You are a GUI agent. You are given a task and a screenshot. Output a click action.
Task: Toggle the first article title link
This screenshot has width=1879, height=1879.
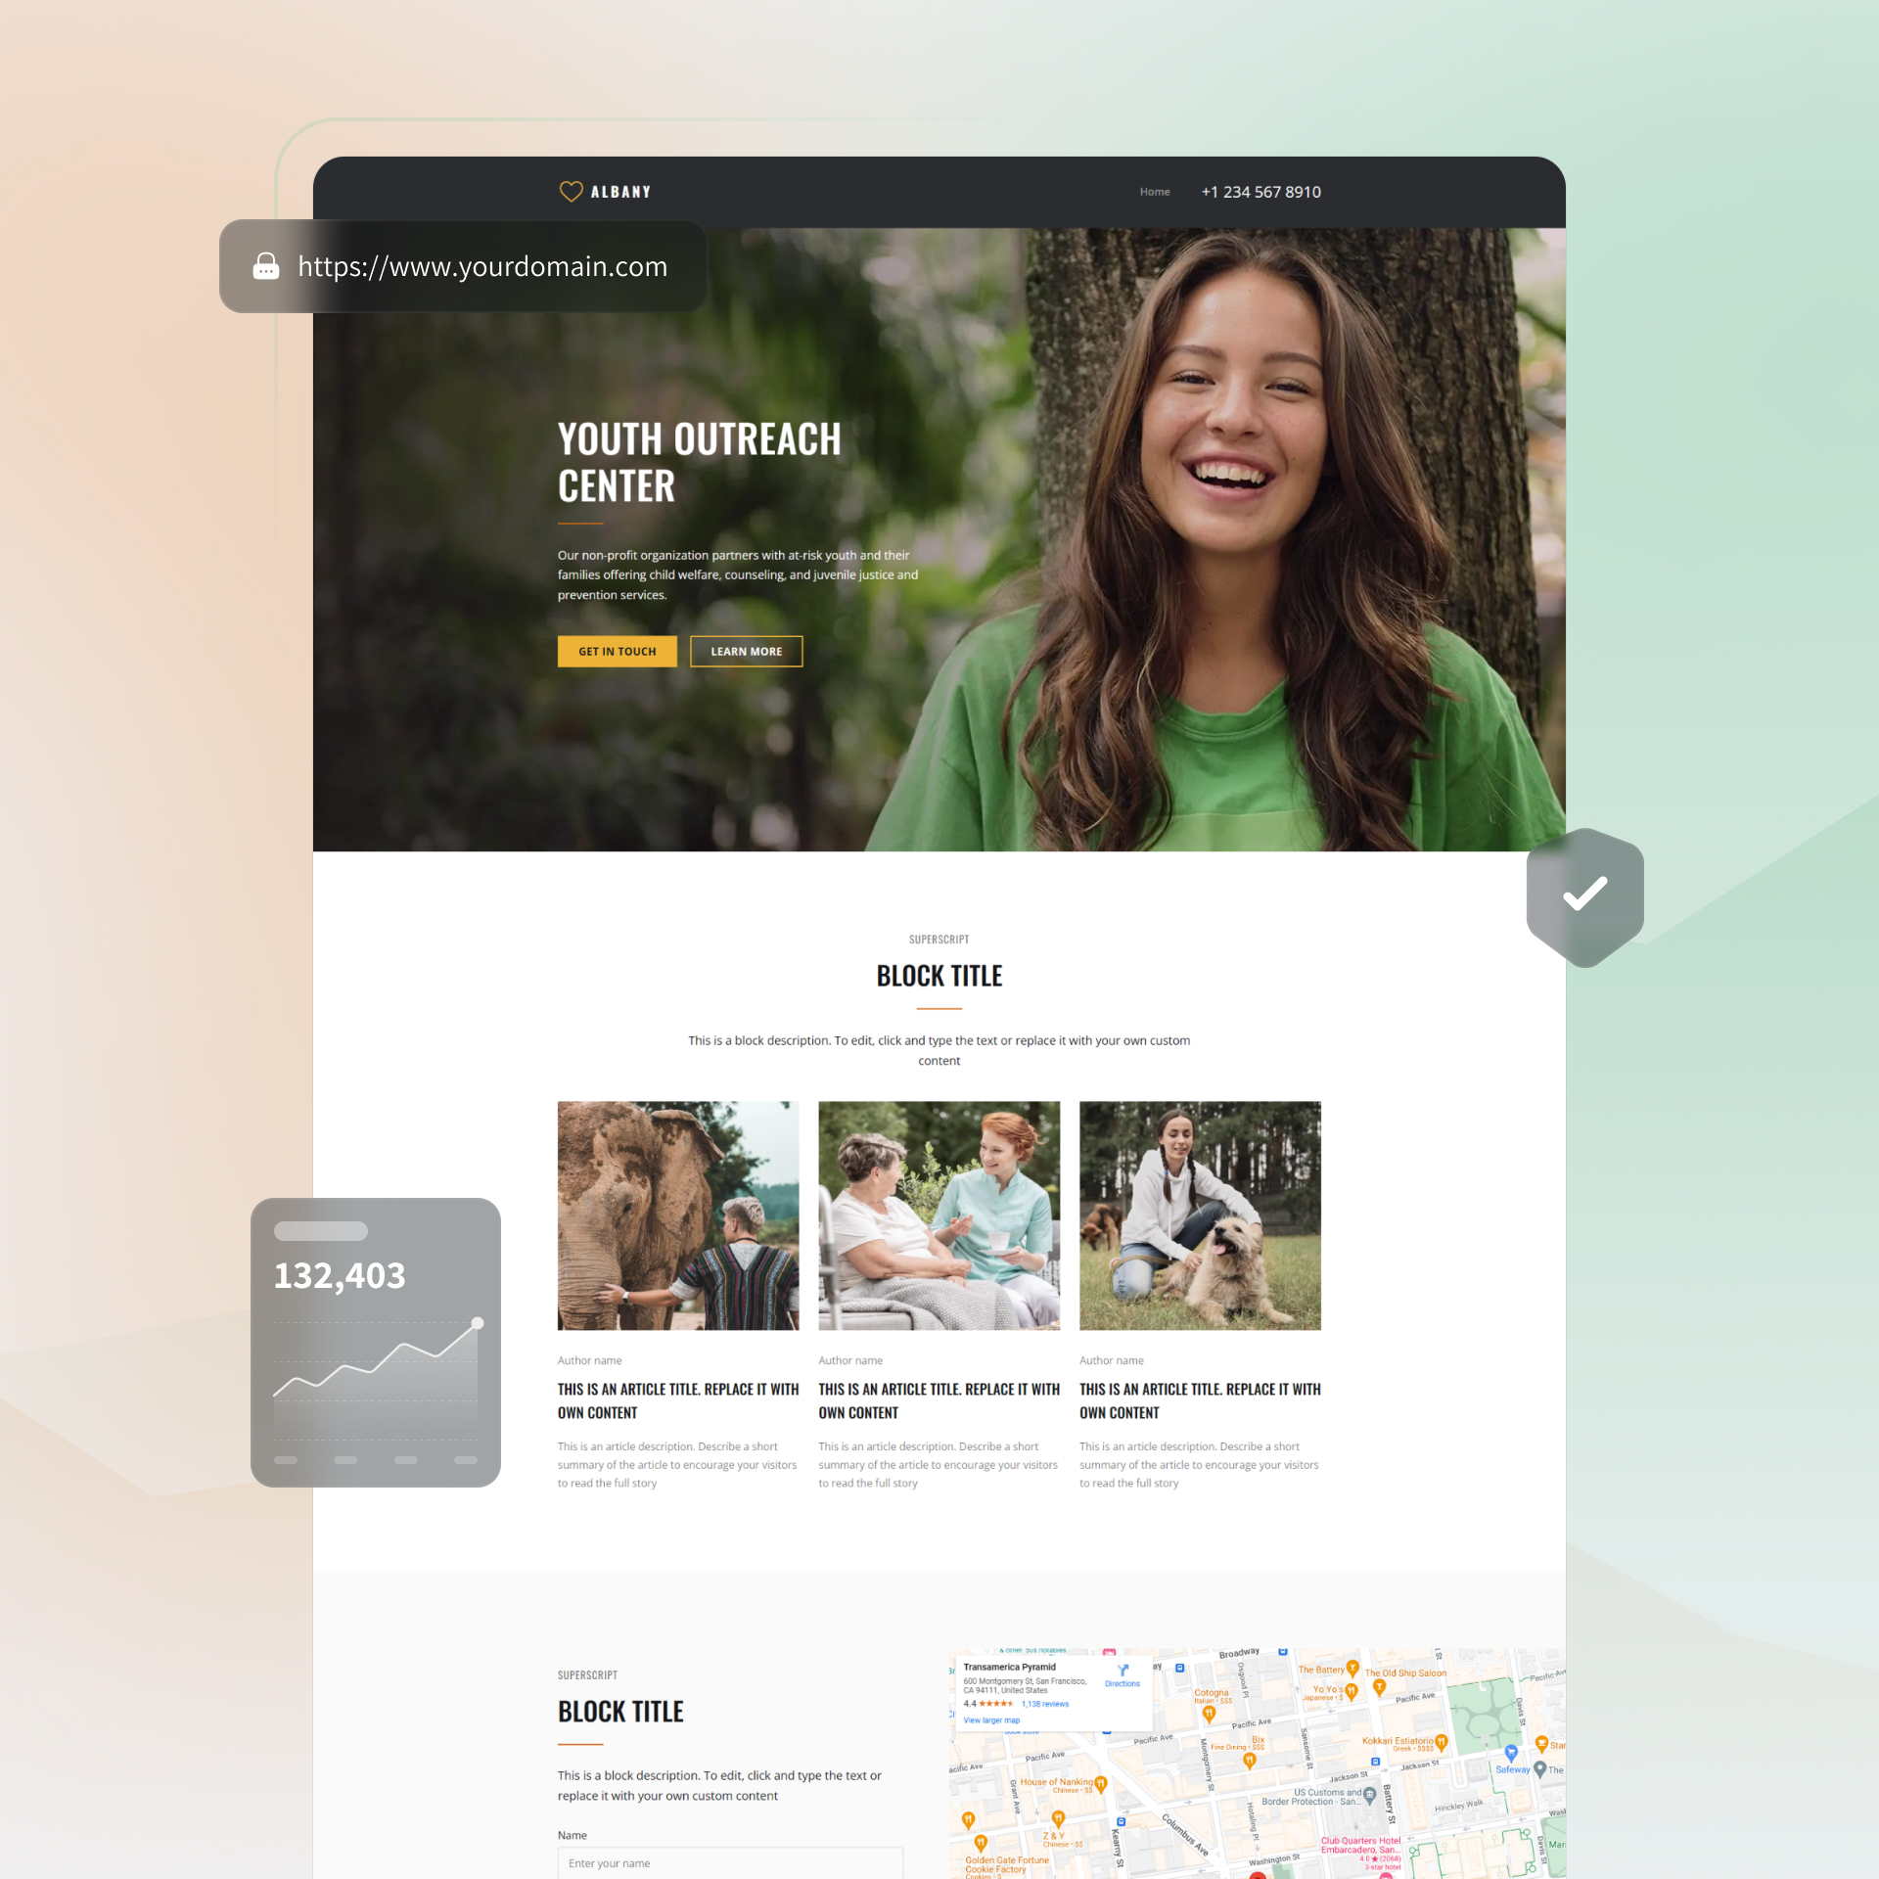[x=676, y=1398]
